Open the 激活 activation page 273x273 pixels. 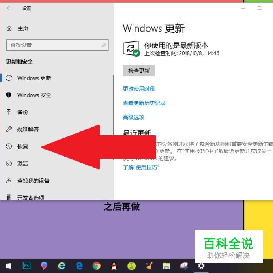[x=22, y=163]
